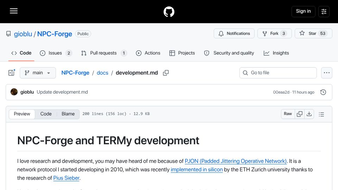
Task: Click Issues count badge 2
Action: pyautogui.click(x=69, y=53)
